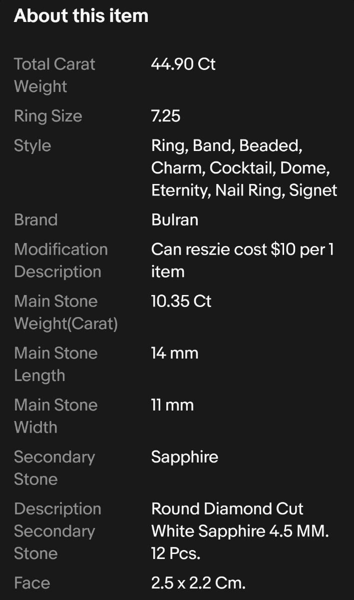Open the Bulran brand value
The width and height of the screenshot is (354, 600).
point(175,219)
